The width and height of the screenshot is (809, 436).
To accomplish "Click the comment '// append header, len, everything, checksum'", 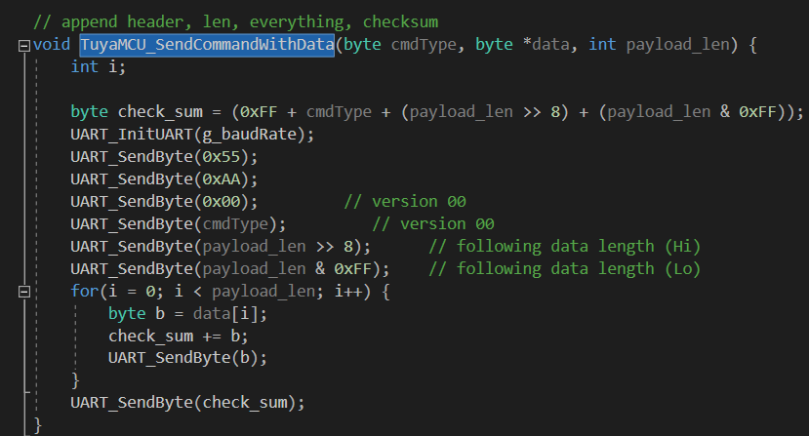I will 236,22.
